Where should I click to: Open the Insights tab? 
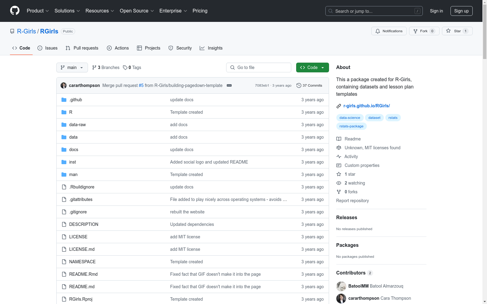211,48
